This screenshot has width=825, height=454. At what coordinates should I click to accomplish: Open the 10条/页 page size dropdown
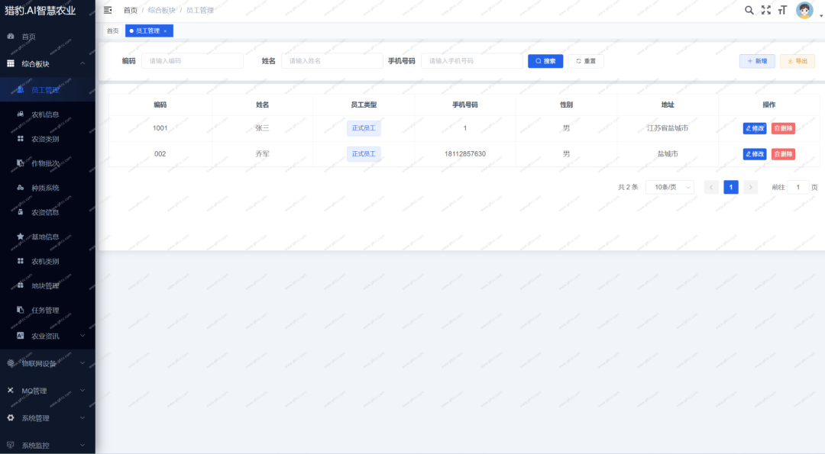tap(670, 187)
